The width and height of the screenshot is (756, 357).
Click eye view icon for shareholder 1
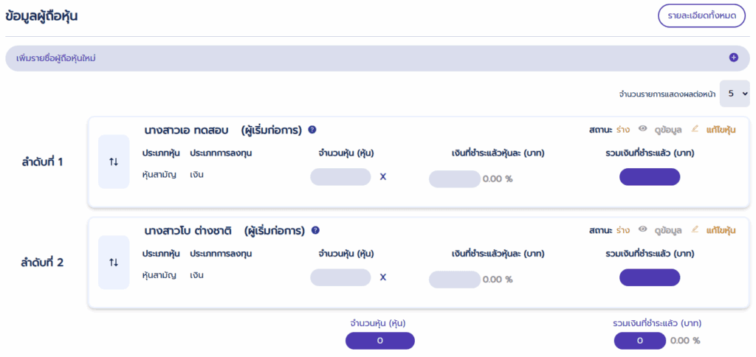point(643,129)
